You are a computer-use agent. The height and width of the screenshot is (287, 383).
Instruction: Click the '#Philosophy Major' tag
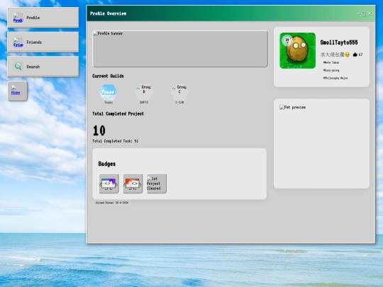coord(335,78)
